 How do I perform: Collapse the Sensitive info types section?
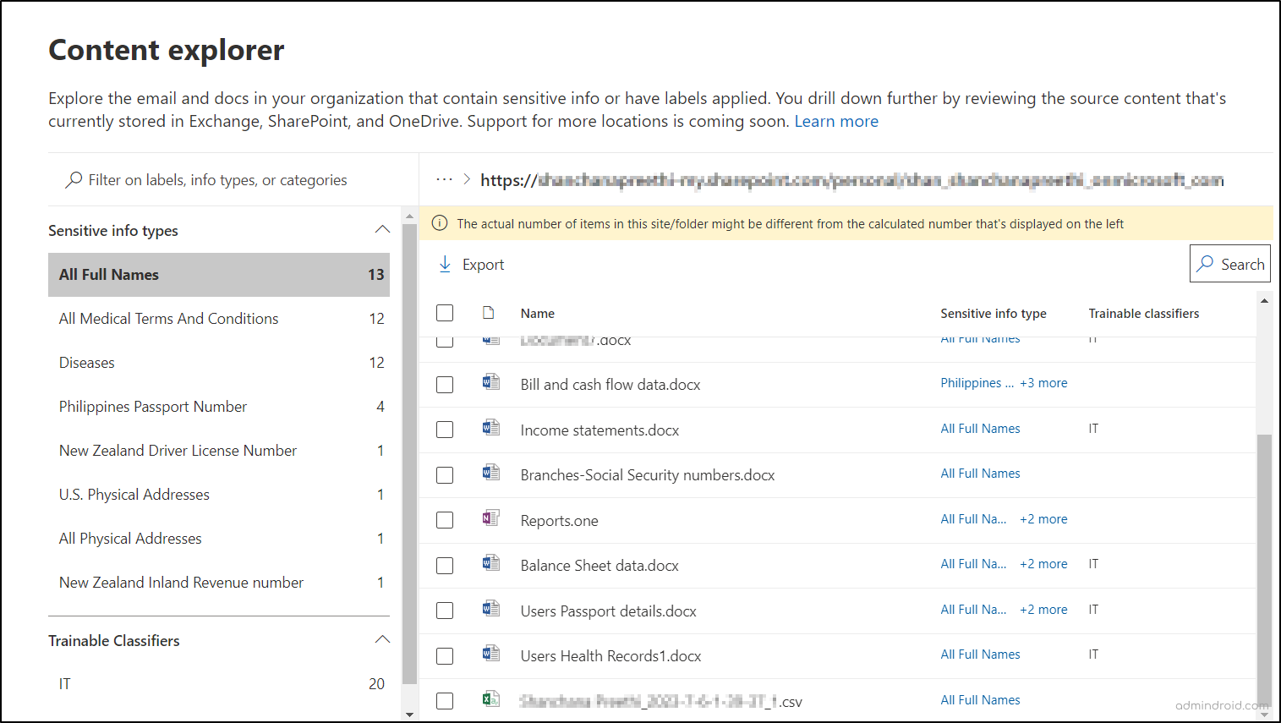click(381, 228)
